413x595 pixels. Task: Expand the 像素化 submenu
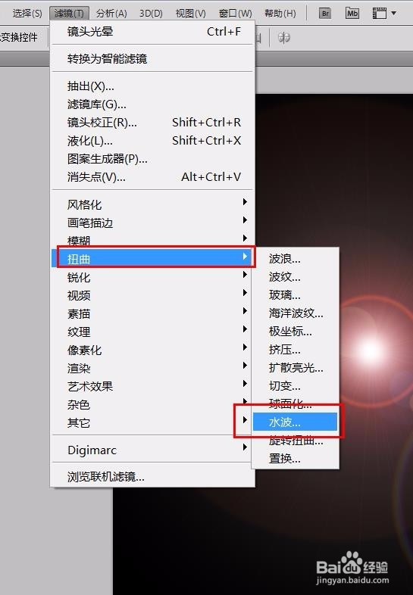(x=153, y=350)
